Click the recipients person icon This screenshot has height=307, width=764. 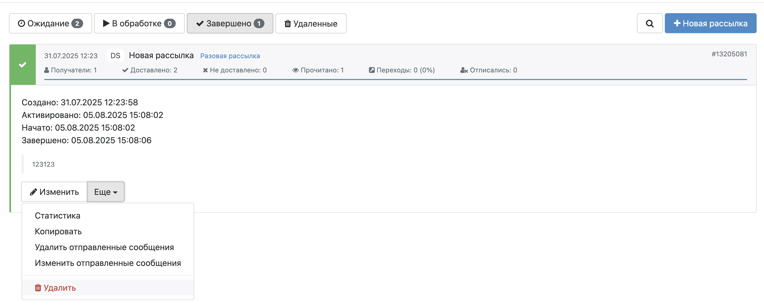click(x=47, y=70)
